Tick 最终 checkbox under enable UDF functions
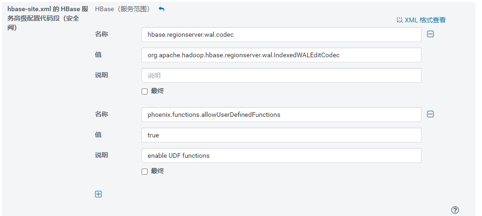The image size is (482, 216). click(x=144, y=171)
